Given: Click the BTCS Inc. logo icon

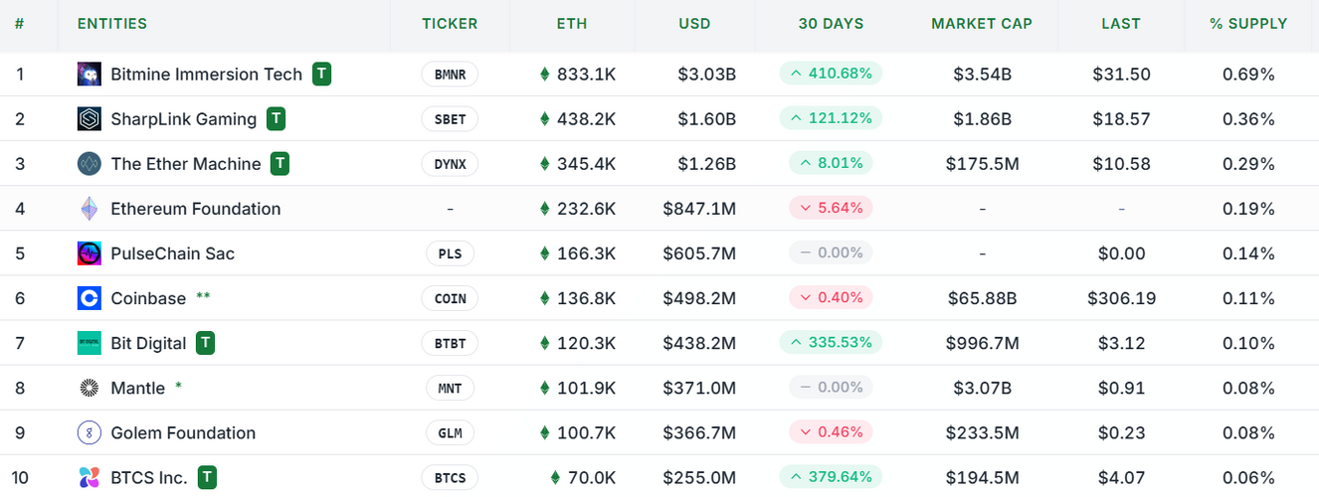Looking at the screenshot, I should (x=90, y=478).
